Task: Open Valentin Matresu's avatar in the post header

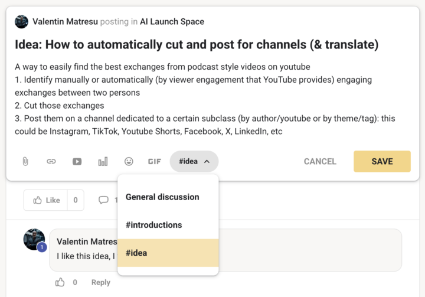Action: coord(21,22)
